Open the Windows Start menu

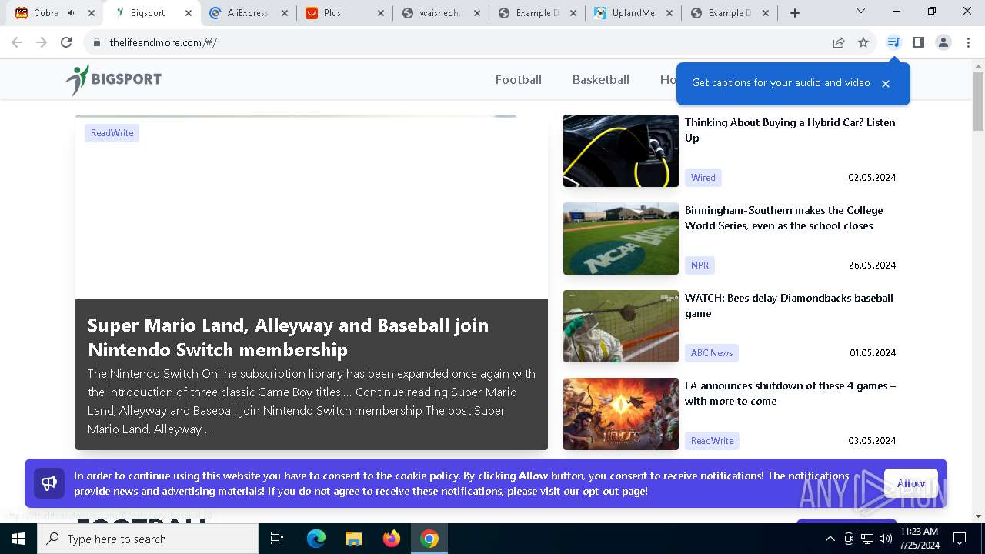coord(18,539)
